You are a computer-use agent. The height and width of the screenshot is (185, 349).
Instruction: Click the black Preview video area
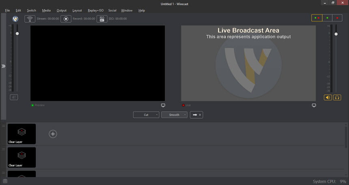click(x=98, y=63)
